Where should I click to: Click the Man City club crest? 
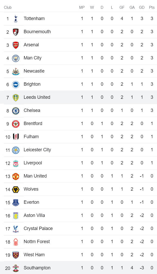click(x=16, y=58)
